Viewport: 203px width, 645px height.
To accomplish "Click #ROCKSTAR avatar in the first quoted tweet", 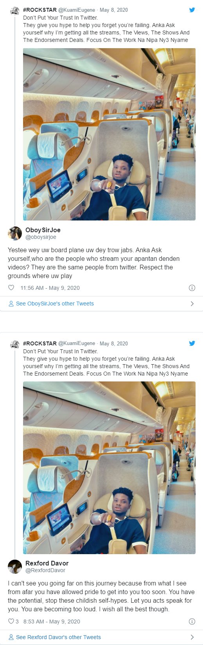I will click(15, 11).
